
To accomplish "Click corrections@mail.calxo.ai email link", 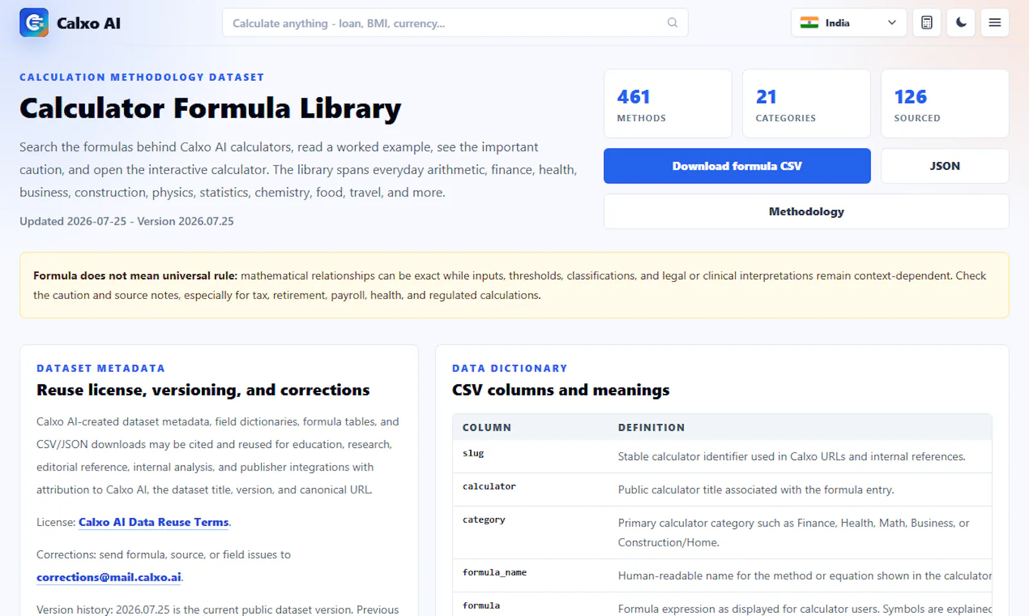I will pos(109,577).
